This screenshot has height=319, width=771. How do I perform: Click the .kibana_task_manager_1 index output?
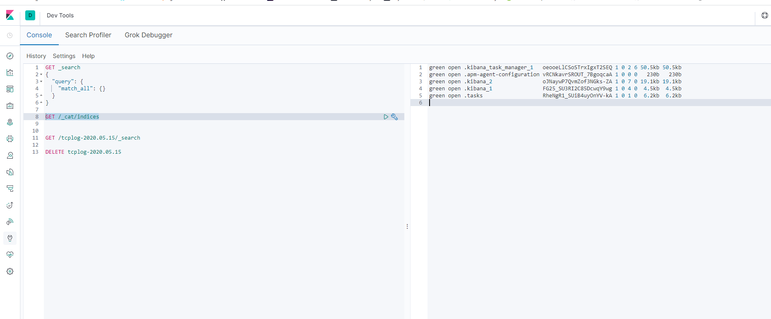(499, 68)
